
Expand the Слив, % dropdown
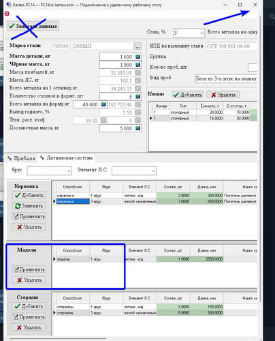click(201, 33)
